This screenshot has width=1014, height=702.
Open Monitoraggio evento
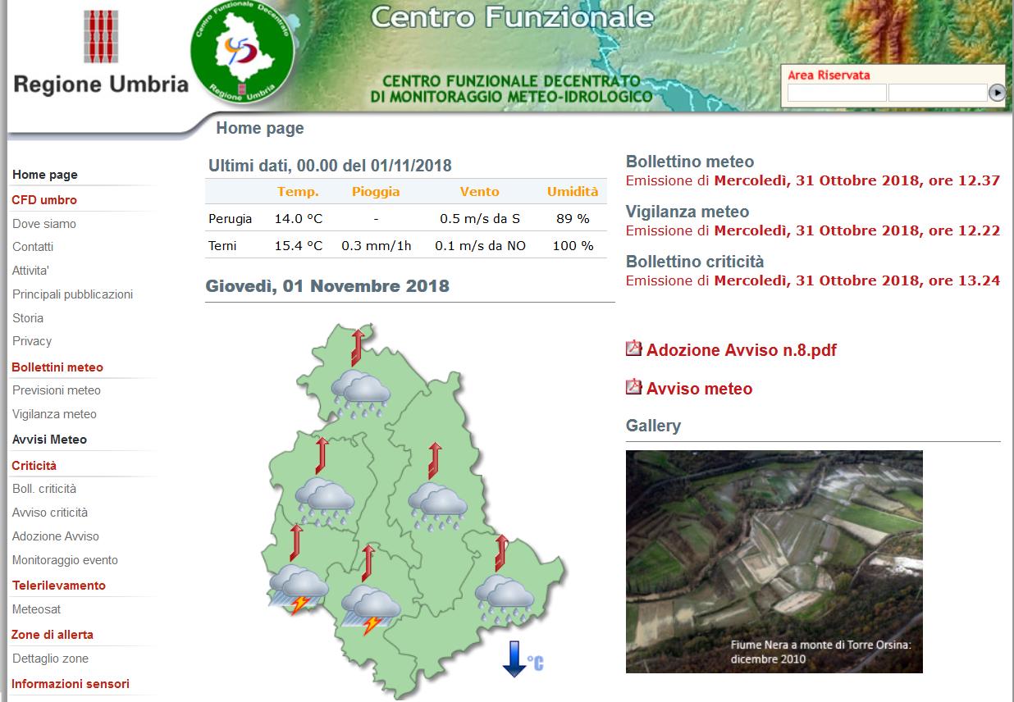click(x=65, y=560)
